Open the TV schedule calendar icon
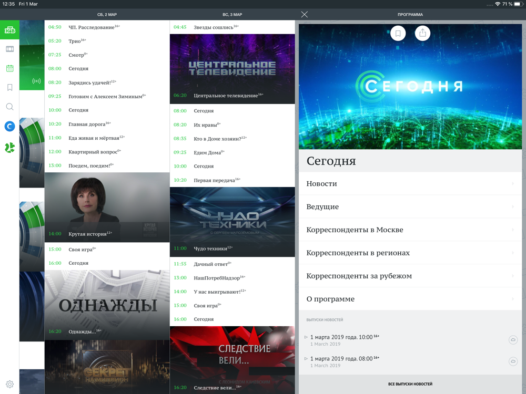The width and height of the screenshot is (526, 394). 9,68
